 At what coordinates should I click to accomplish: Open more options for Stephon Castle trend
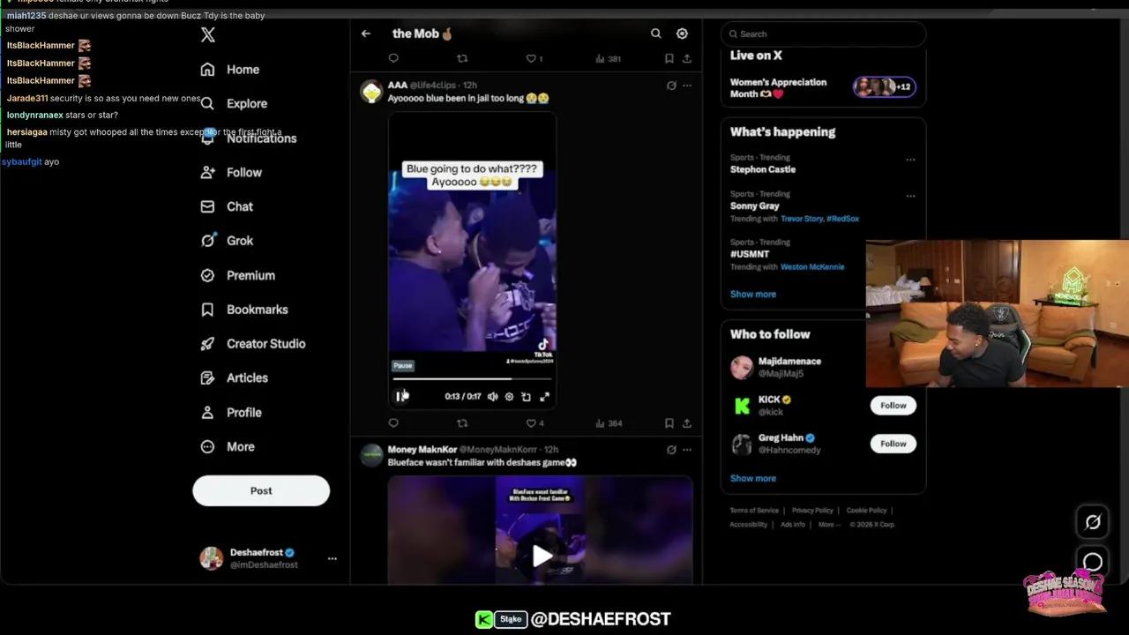click(x=910, y=160)
